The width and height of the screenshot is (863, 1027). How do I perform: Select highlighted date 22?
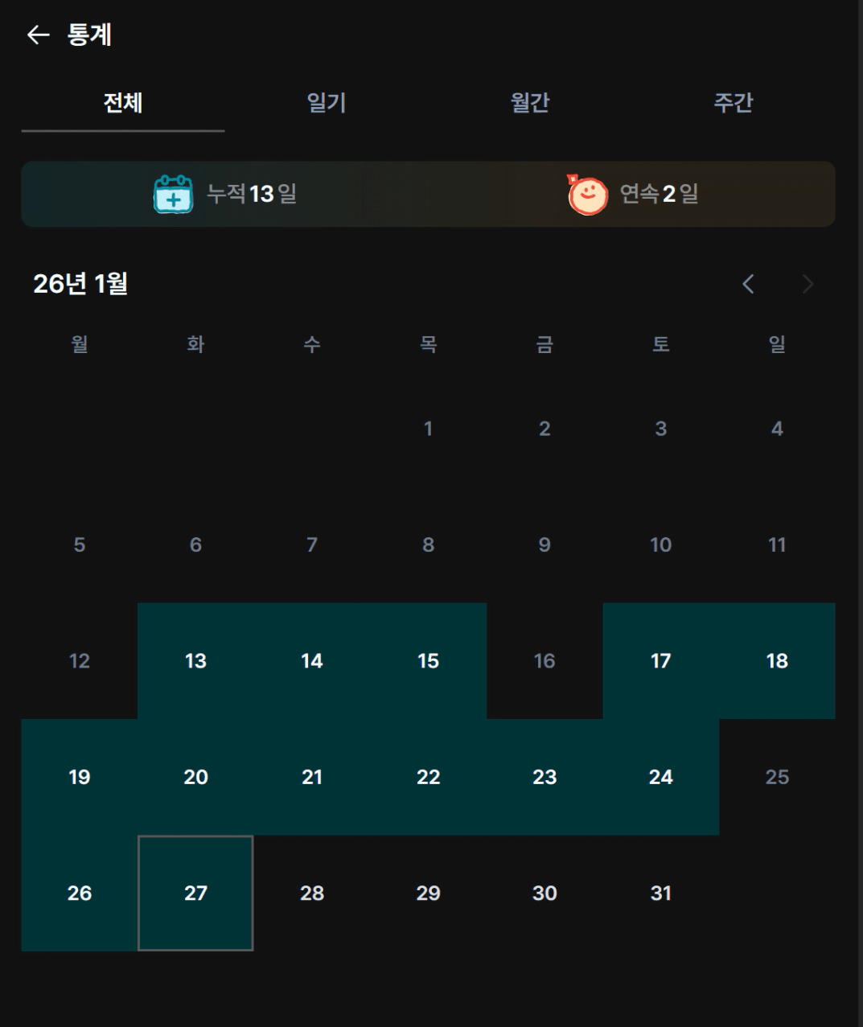tap(428, 777)
